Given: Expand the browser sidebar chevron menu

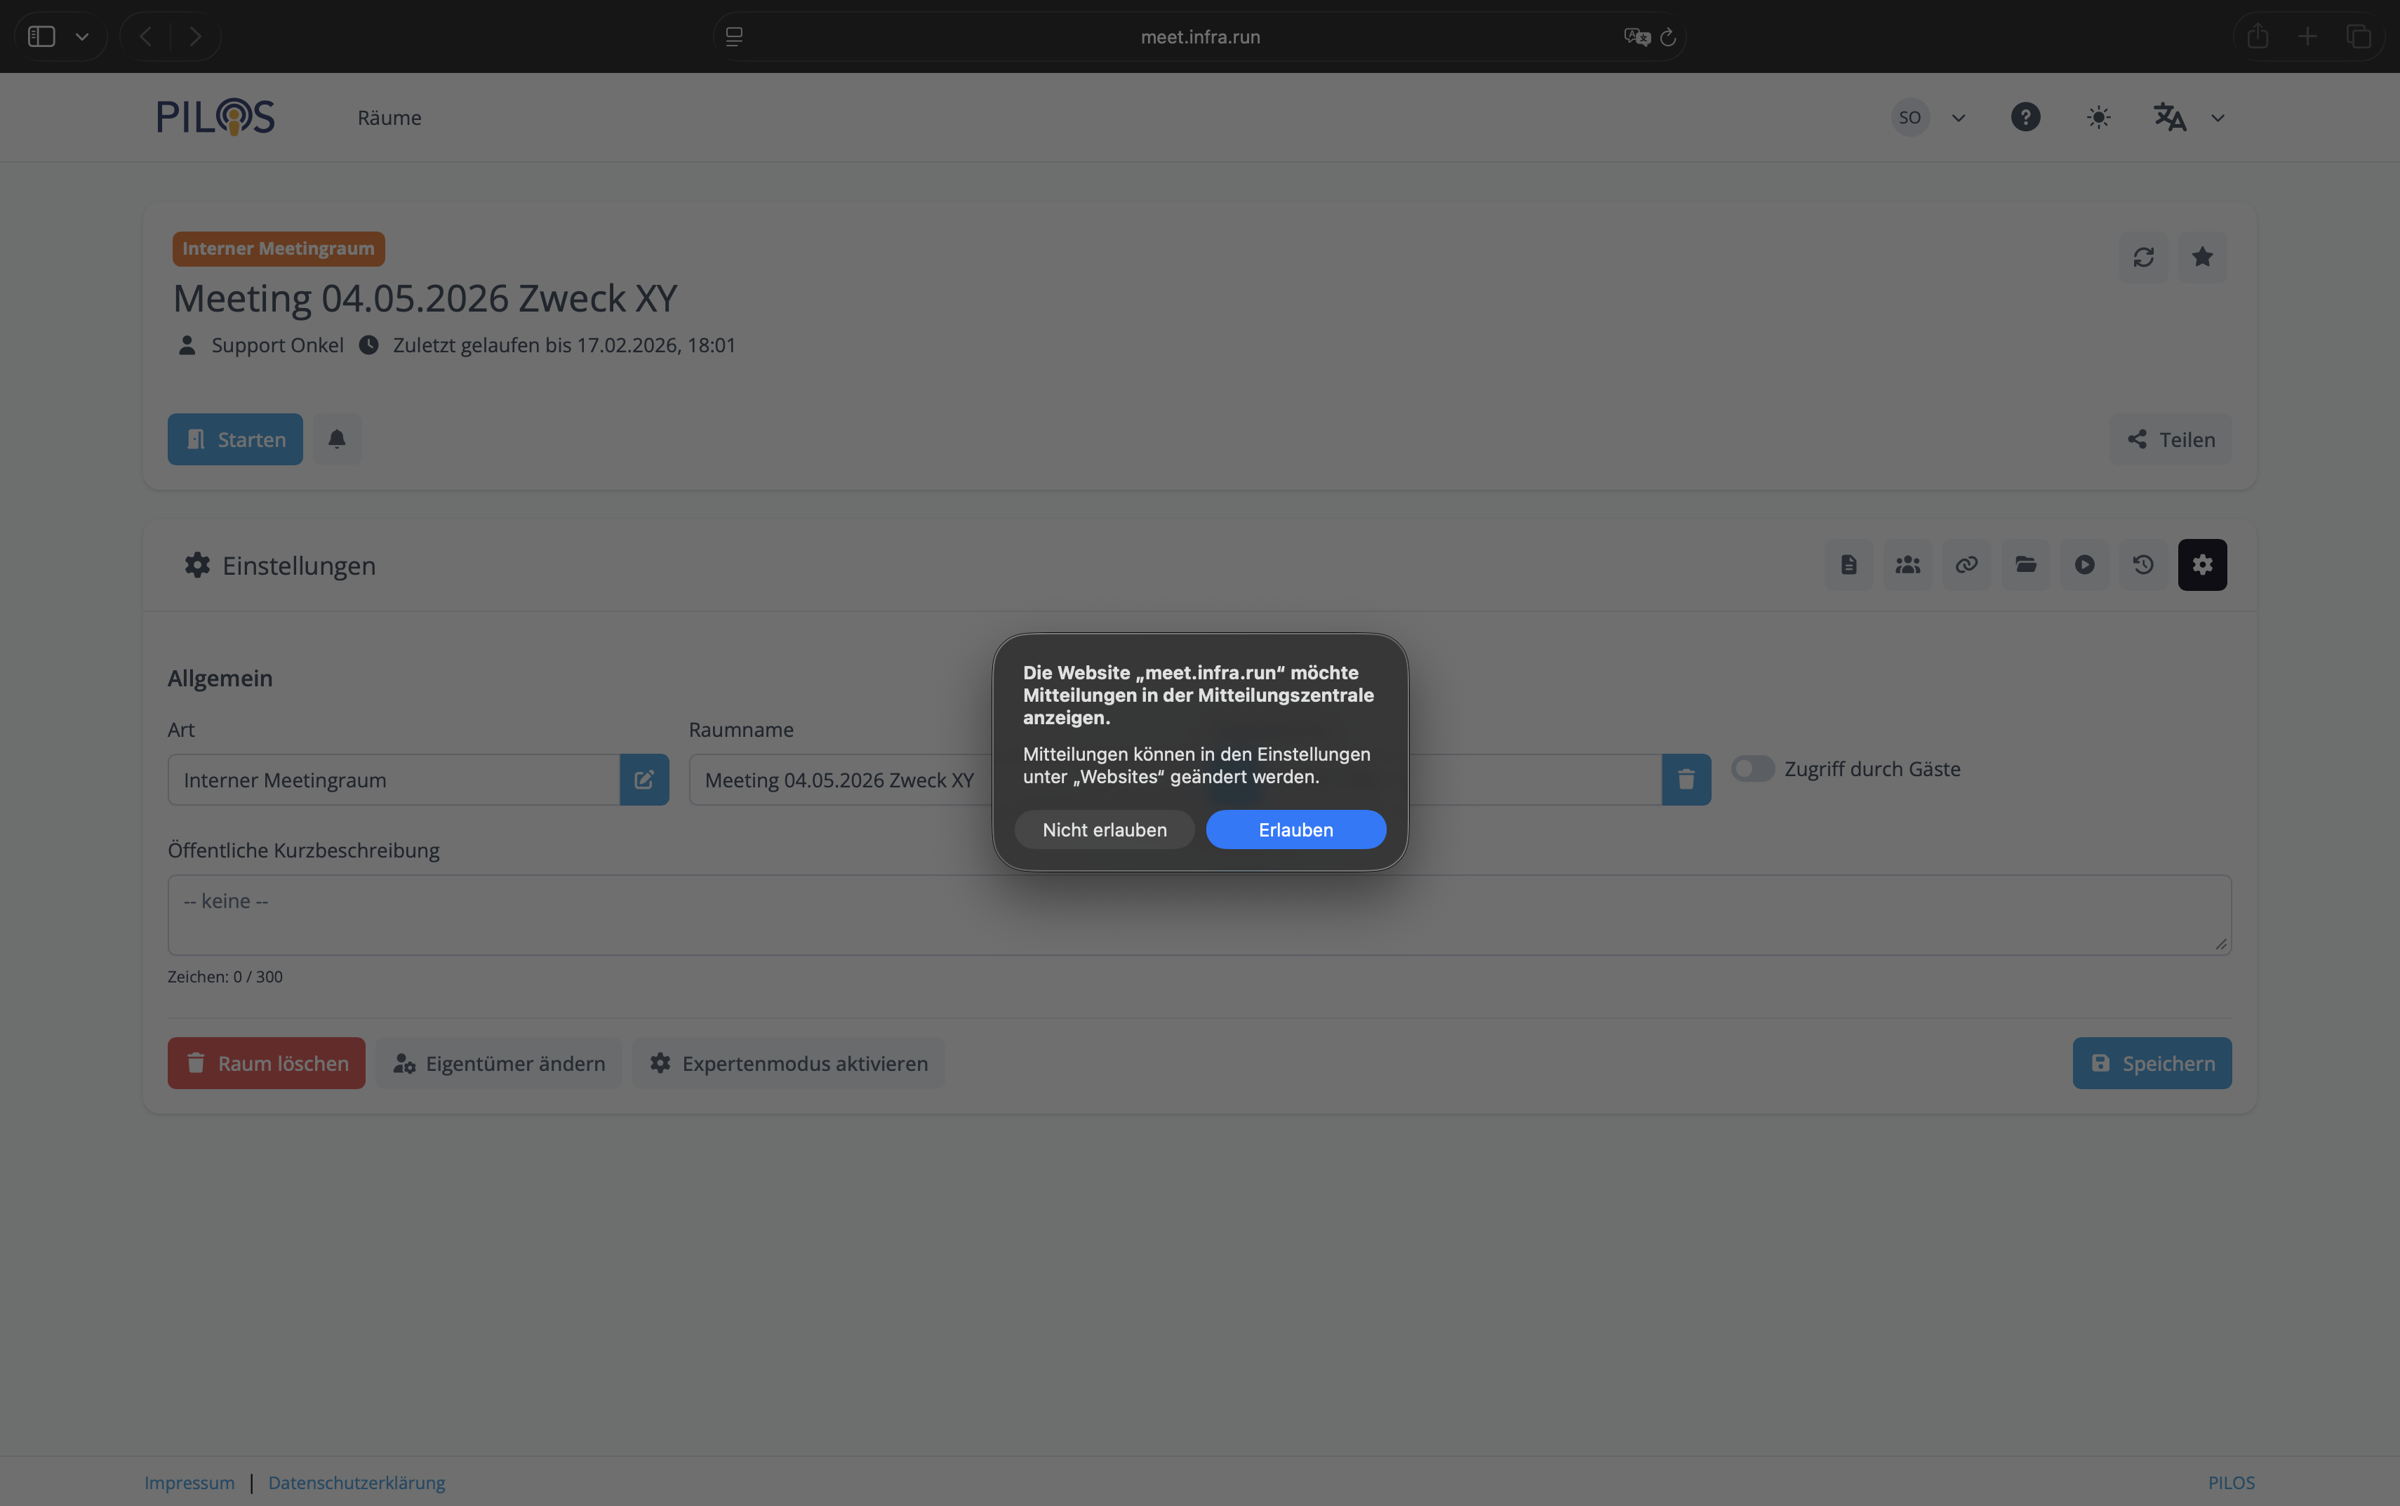Looking at the screenshot, I should [x=83, y=37].
